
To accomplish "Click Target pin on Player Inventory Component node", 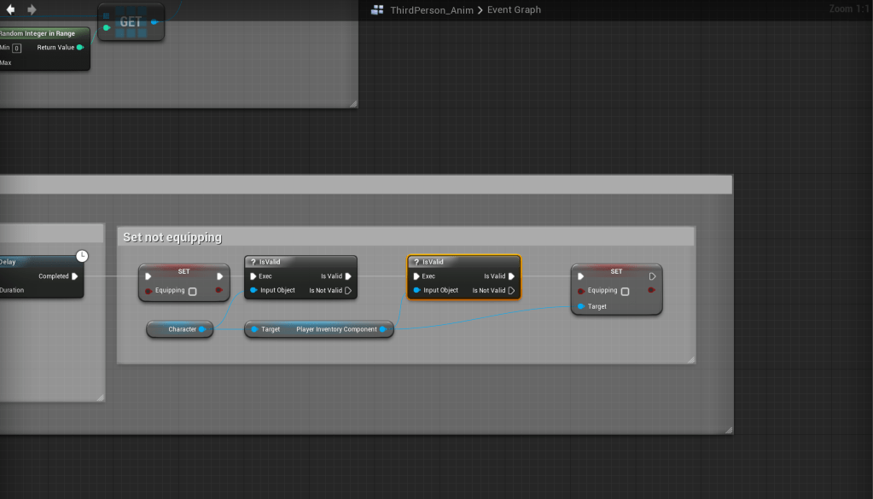I will click(254, 329).
